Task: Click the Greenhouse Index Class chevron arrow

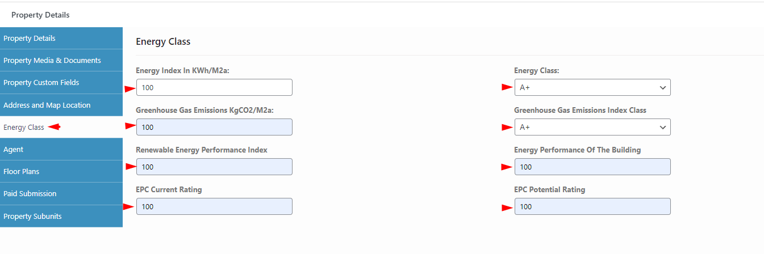Action: pyautogui.click(x=662, y=128)
